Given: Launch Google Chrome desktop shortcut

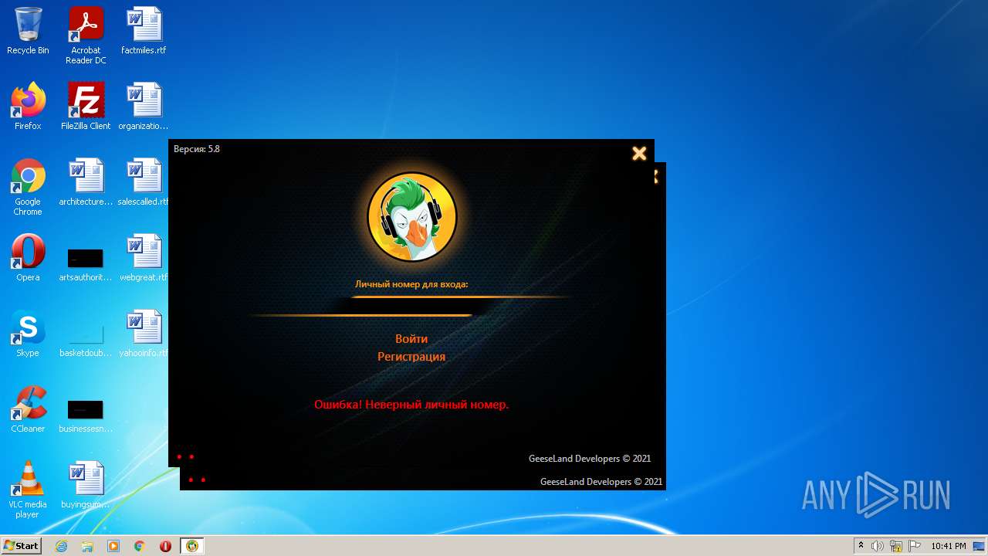Looking at the screenshot, I should click(x=28, y=187).
